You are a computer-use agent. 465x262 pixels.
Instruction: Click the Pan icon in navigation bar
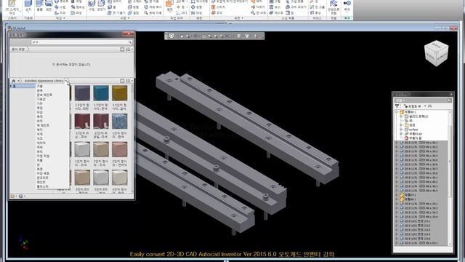[182, 36]
